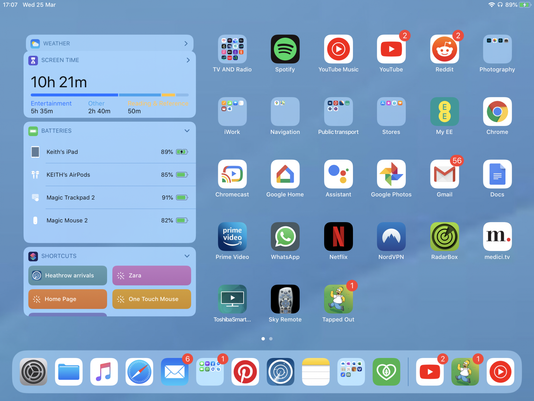
Task: Open the office apps folder in dock
Action: (x=351, y=372)
